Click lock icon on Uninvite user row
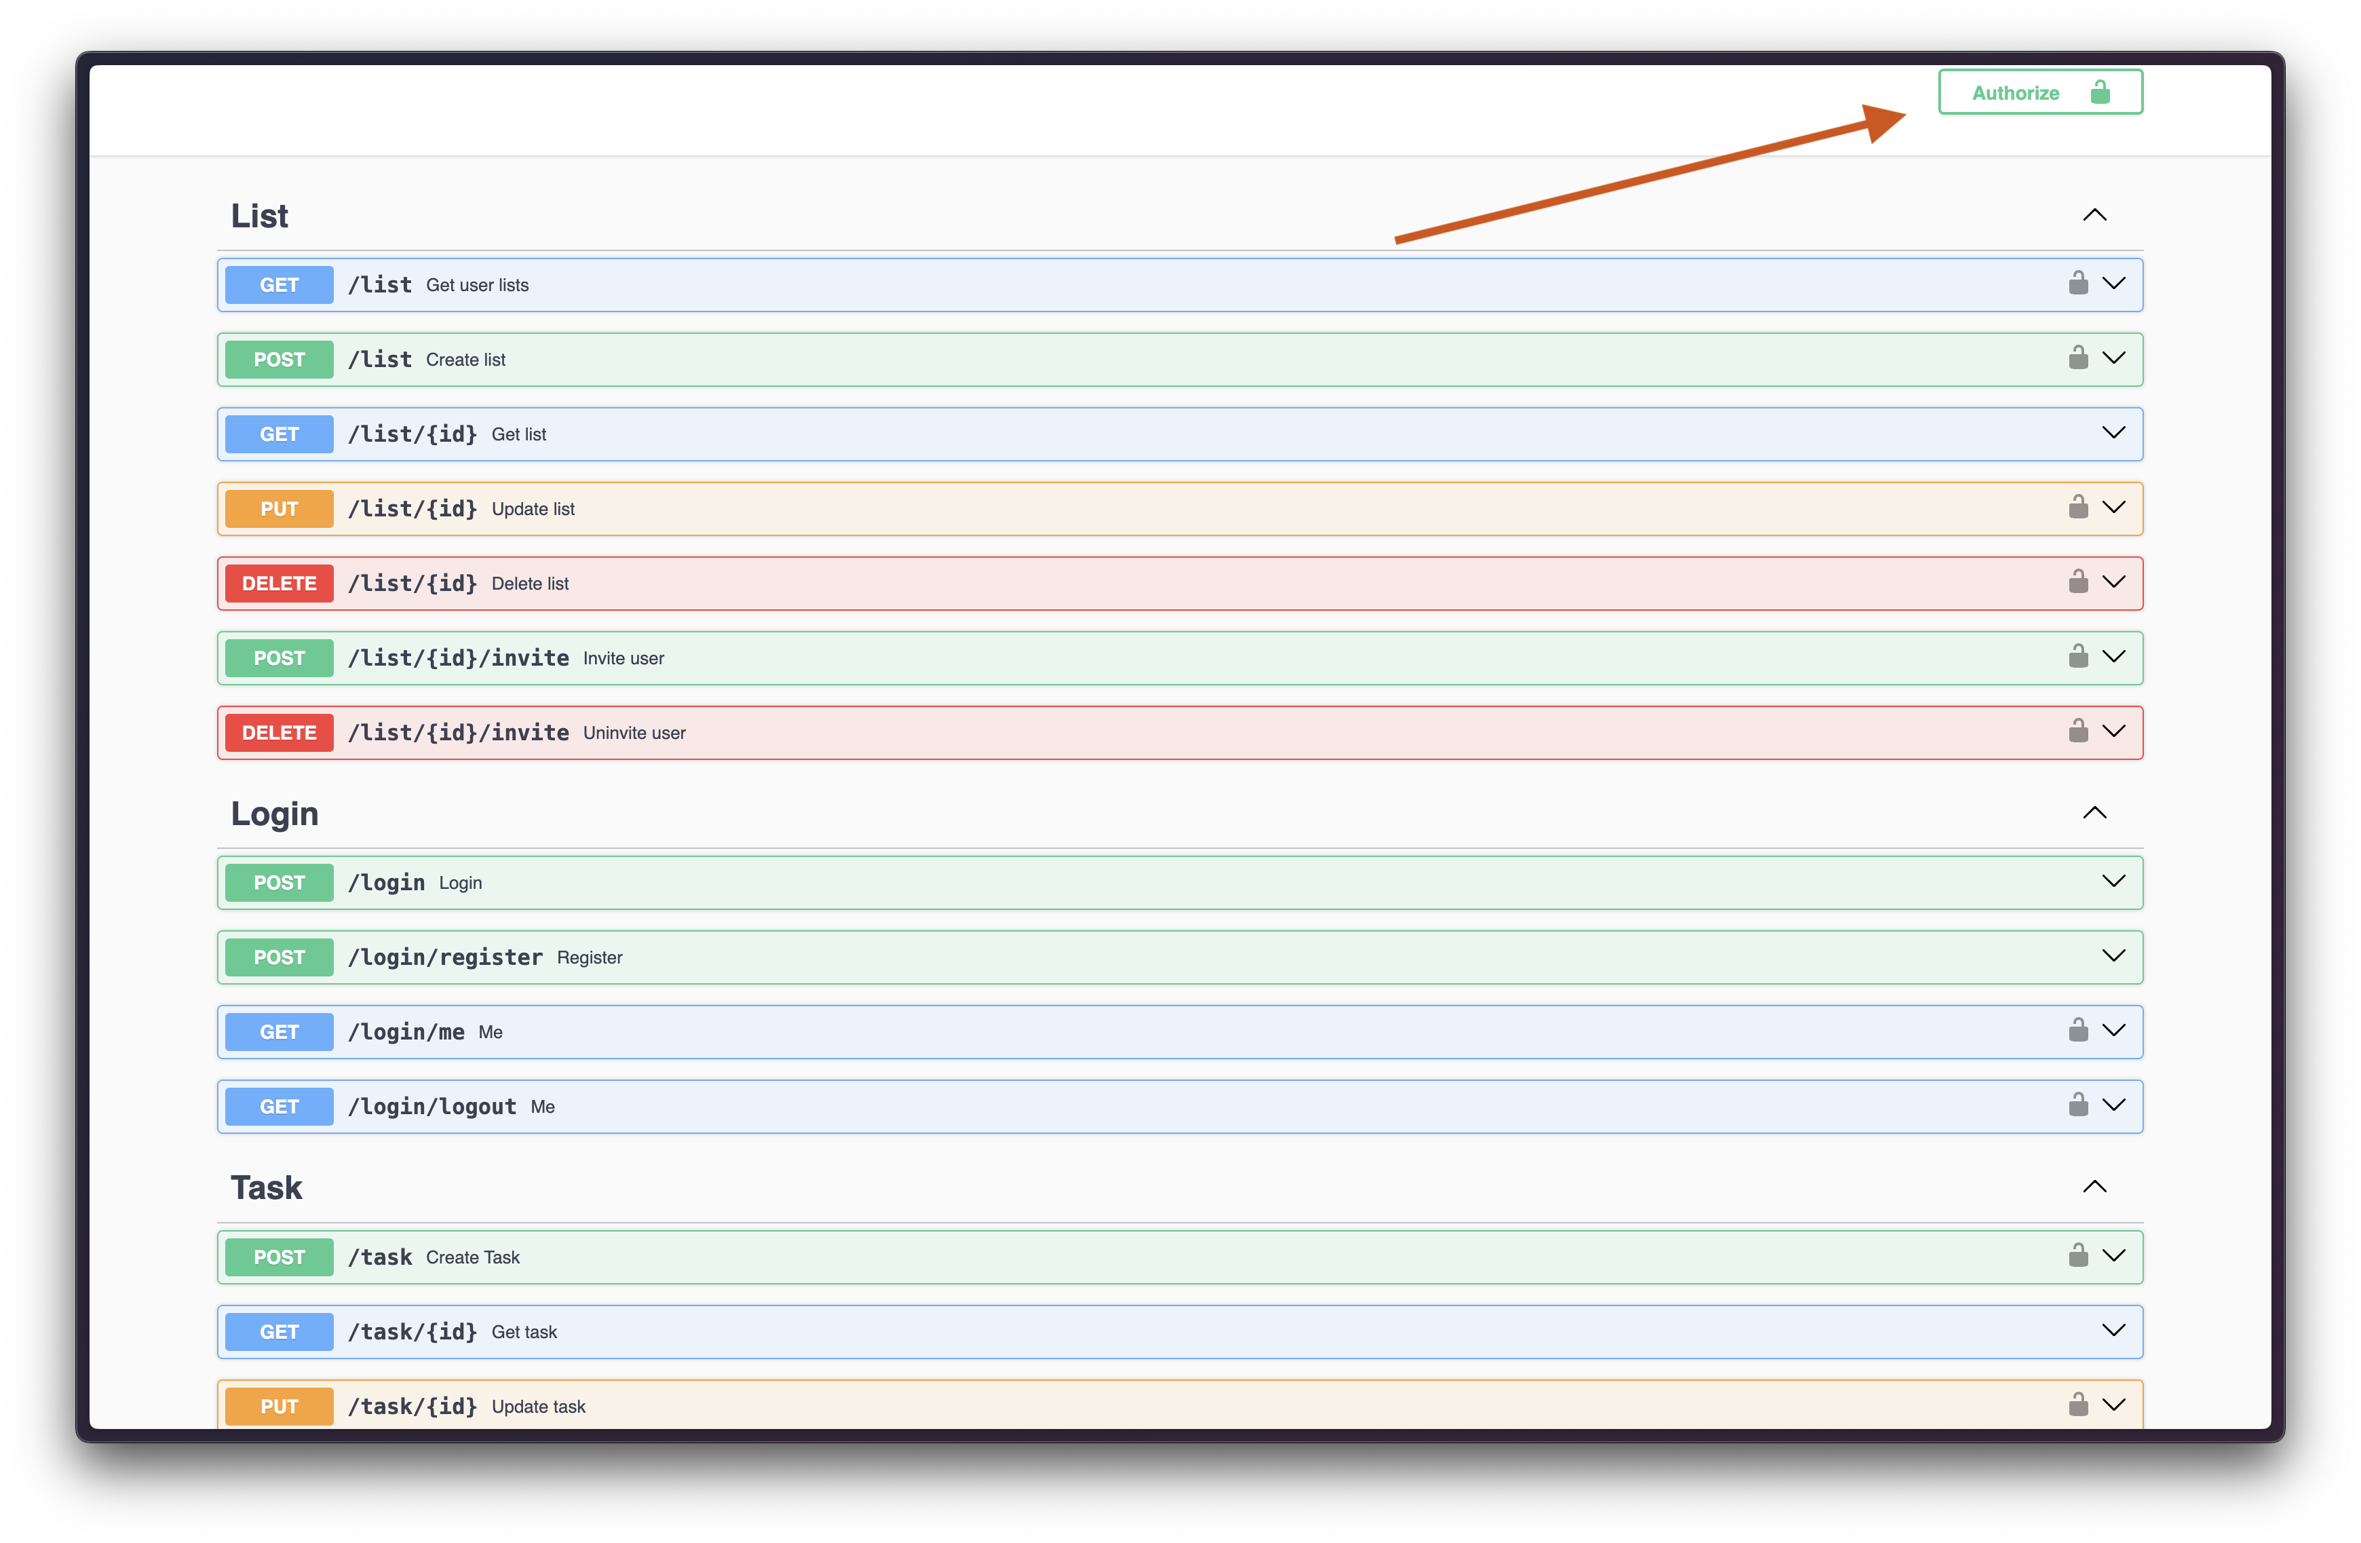Screen dimensions: 2361x1543 pyautogui.click(x=2077, y=731)
